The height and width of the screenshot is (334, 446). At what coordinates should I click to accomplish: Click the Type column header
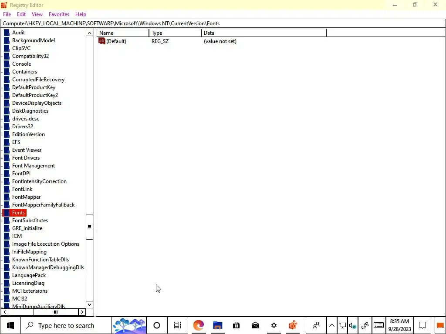pyautogui.click(x=175, y=33)
